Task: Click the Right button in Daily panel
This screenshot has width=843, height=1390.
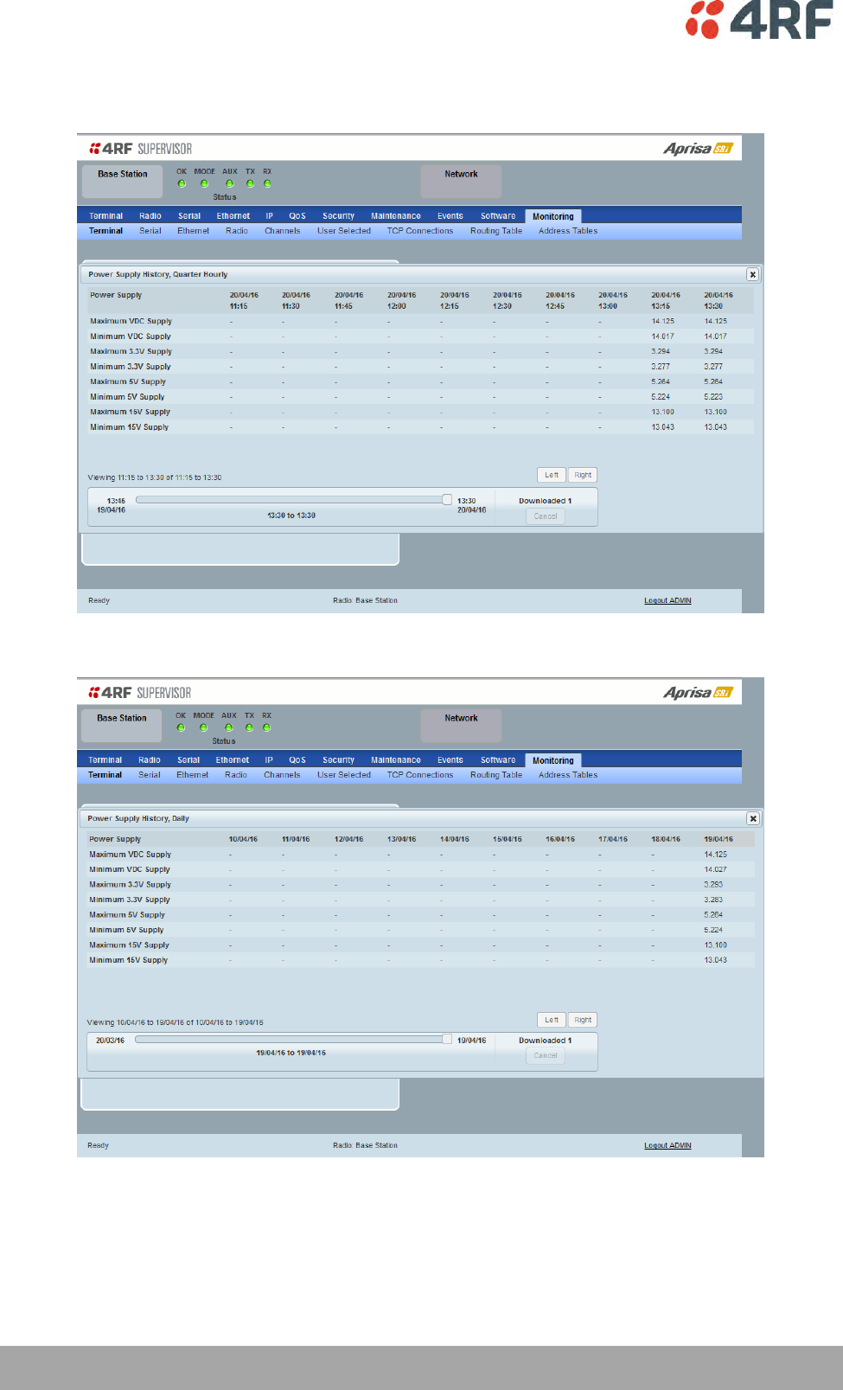Action: pos(583,1020)
